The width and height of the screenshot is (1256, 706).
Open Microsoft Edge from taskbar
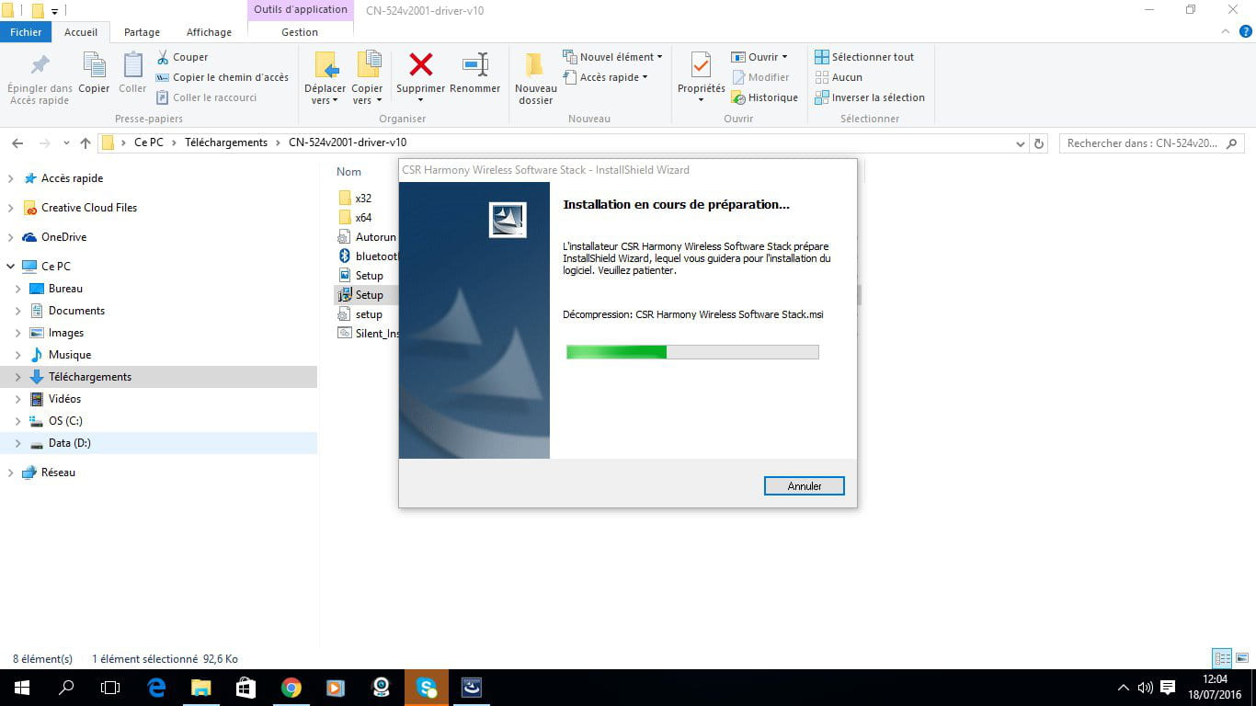(156, 688)
